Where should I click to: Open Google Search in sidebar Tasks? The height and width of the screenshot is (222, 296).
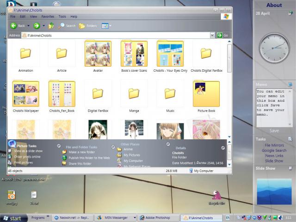click(x=274, y=150)
